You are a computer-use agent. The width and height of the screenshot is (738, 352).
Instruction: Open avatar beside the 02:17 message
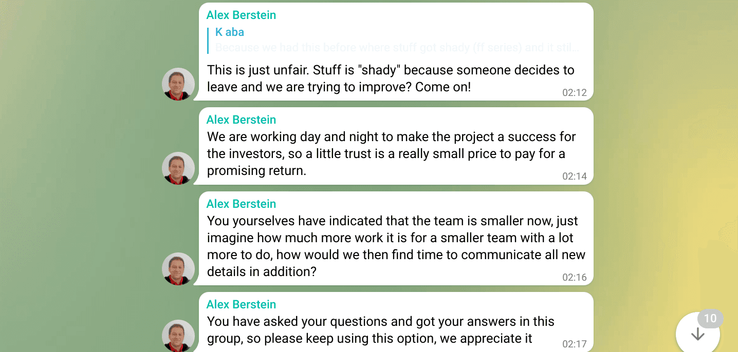(178, 336)
